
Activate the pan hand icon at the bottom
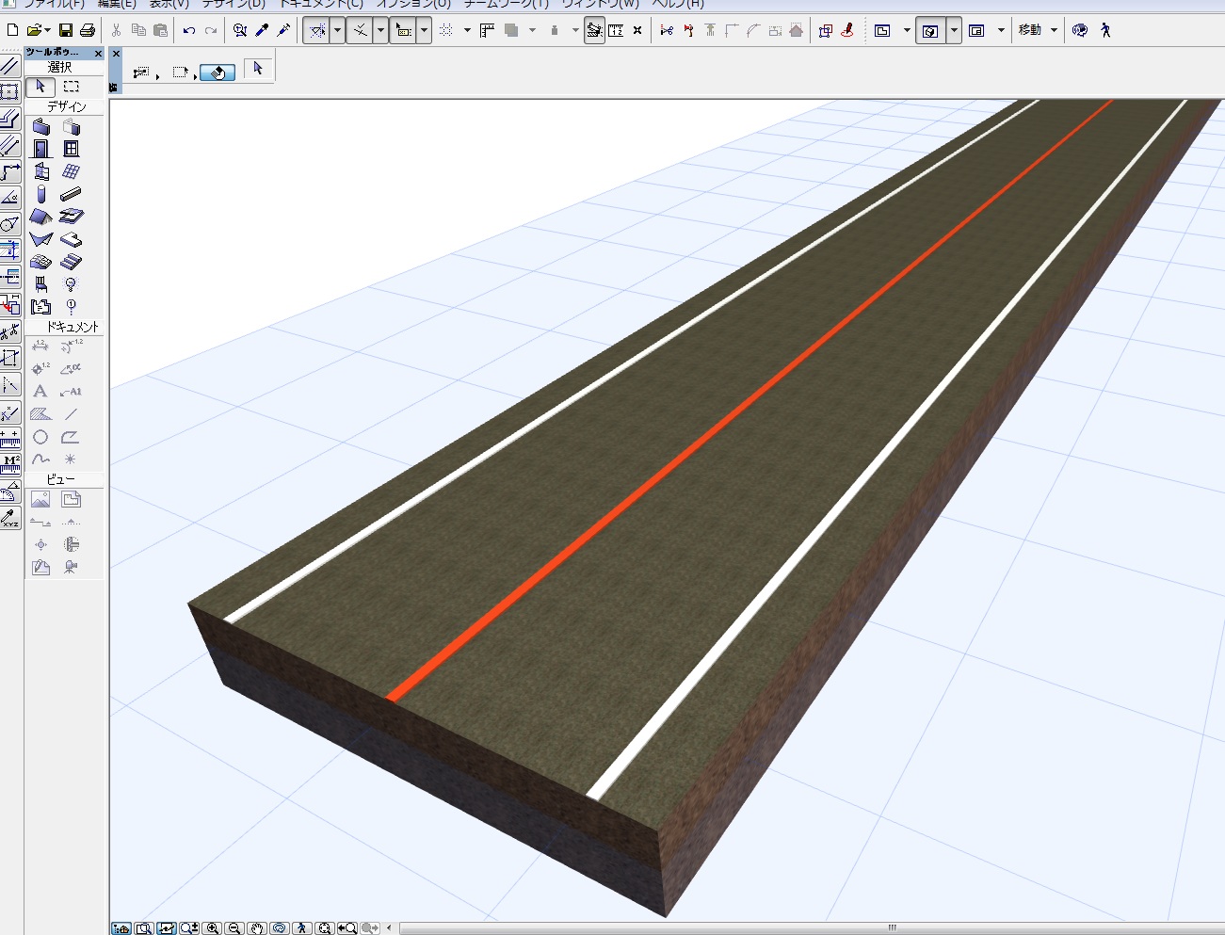pos(257,928)
